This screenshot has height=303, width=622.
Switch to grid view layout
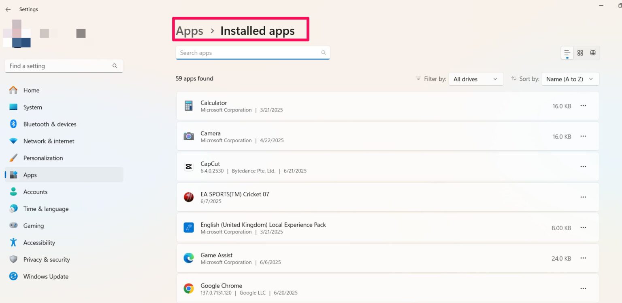click(x=580, y=53)
